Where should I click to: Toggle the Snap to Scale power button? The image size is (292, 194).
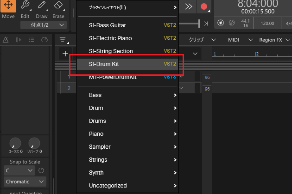click(x=41, y=170)
